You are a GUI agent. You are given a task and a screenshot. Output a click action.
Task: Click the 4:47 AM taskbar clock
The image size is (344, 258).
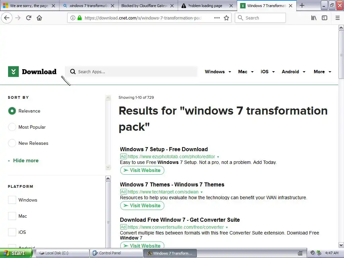332,253
